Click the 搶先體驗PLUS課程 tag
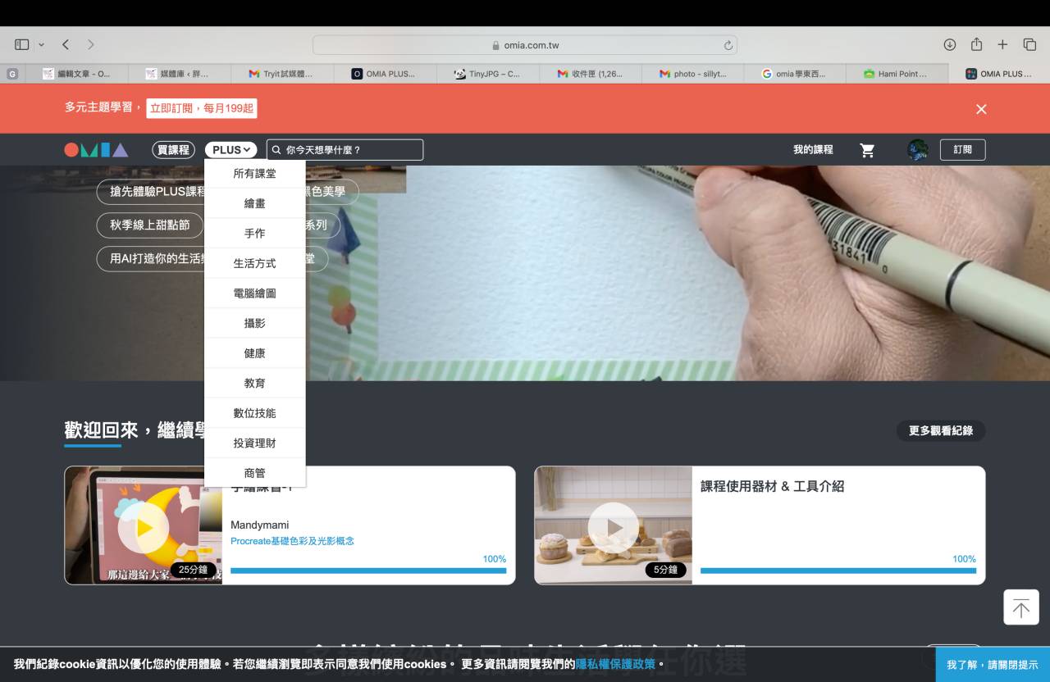 click(151, 192)
